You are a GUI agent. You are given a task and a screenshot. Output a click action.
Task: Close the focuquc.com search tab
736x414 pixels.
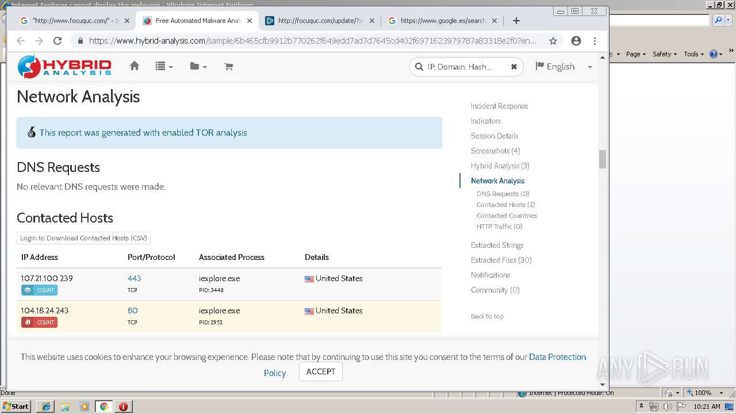coord(127,21)
